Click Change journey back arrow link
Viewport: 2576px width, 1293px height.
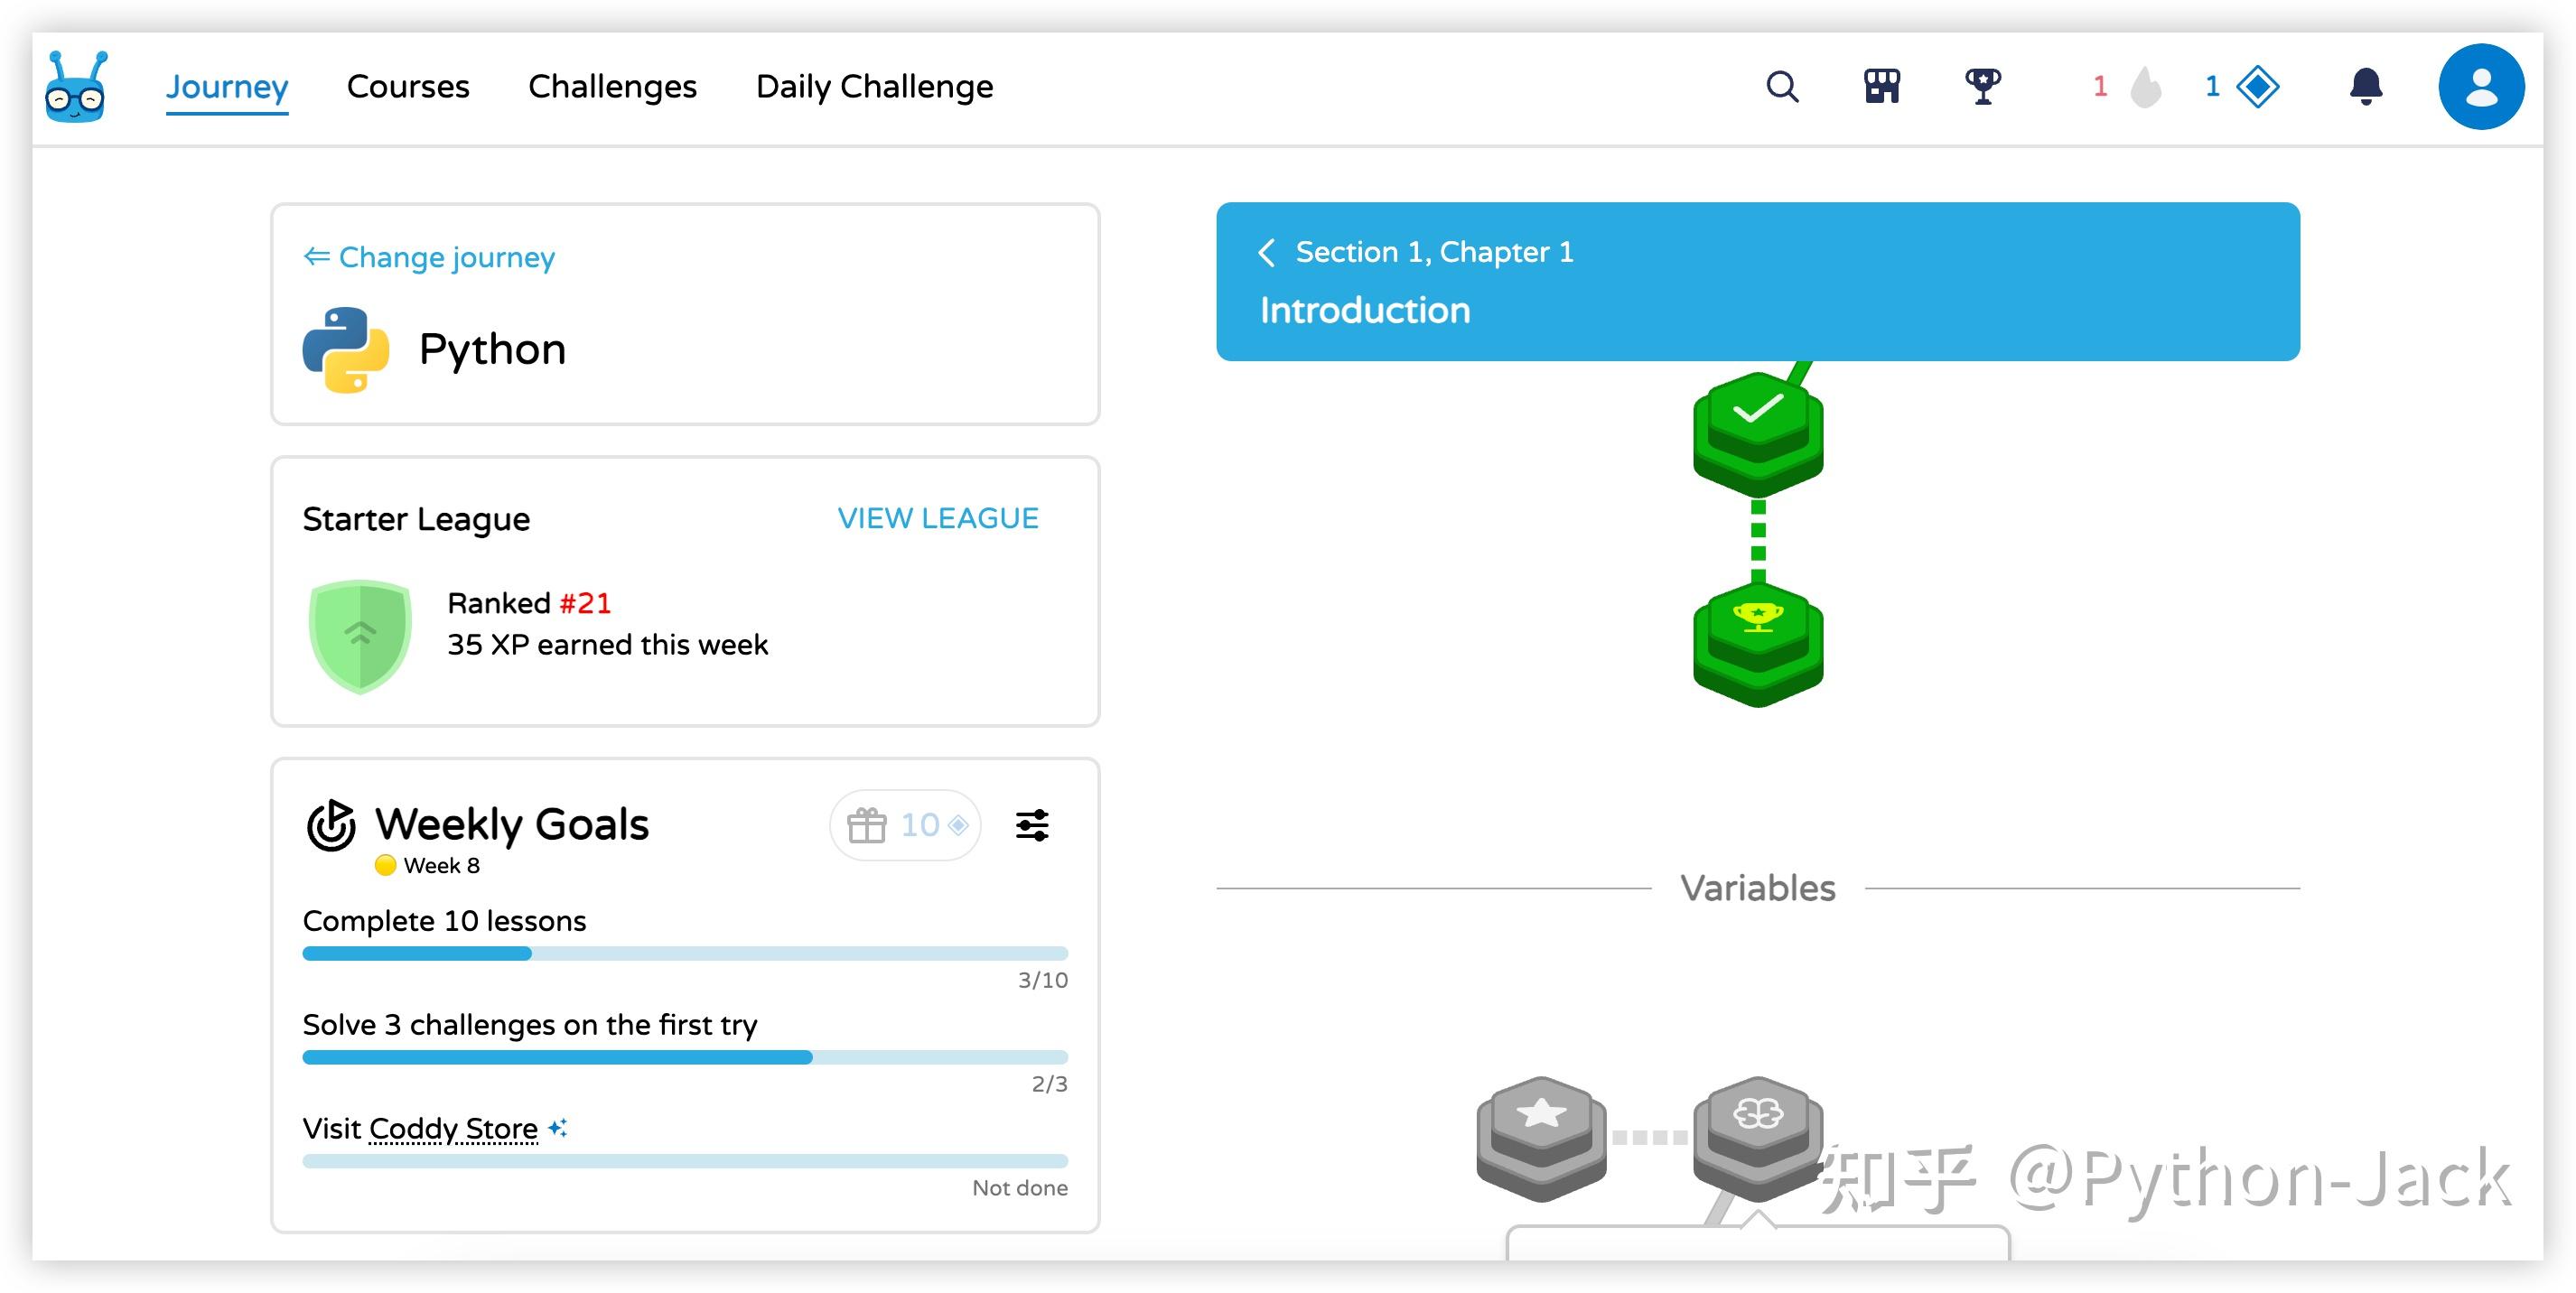click(429, 257)
